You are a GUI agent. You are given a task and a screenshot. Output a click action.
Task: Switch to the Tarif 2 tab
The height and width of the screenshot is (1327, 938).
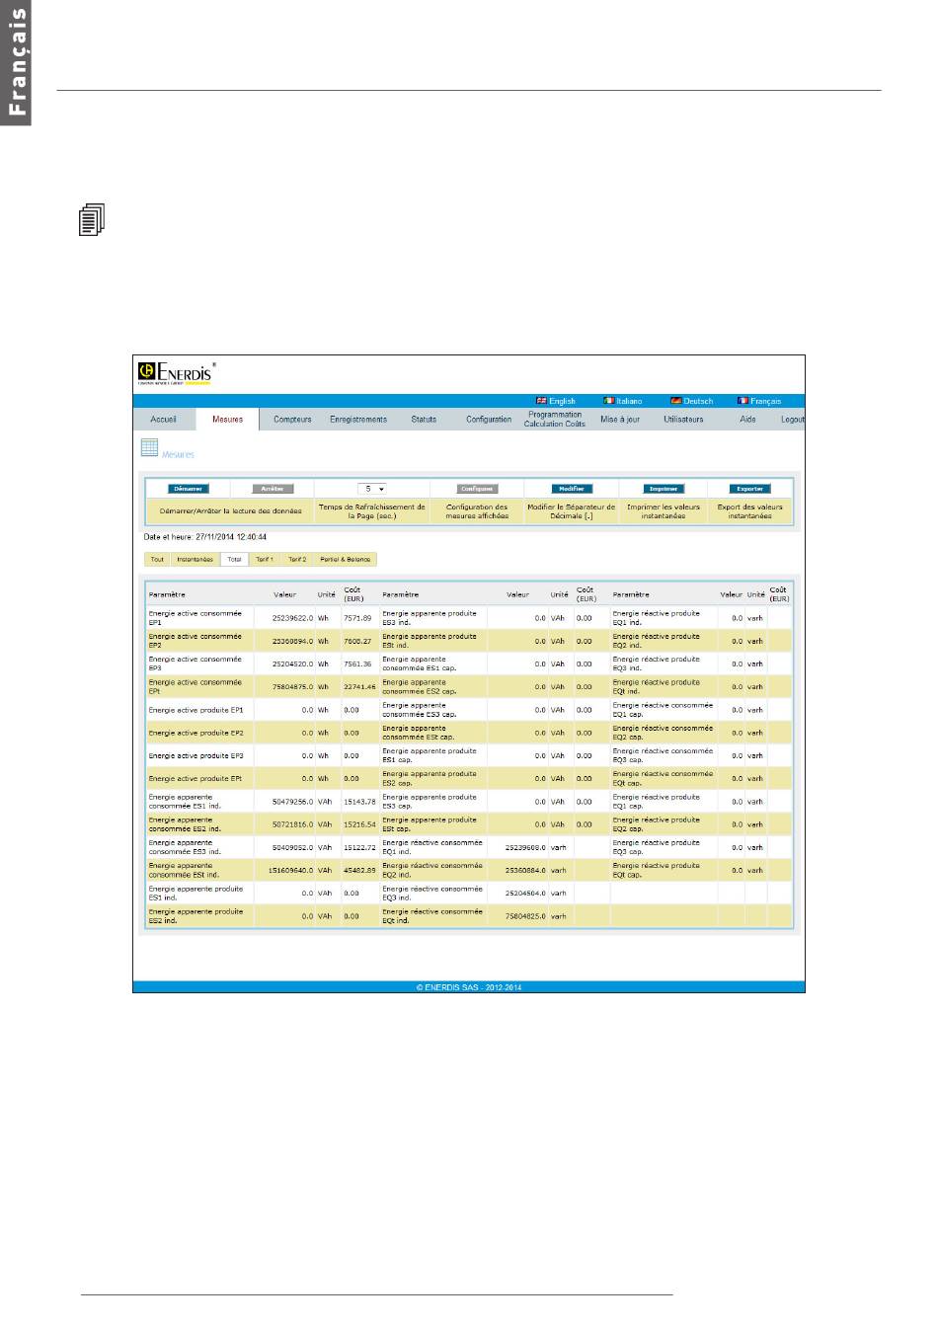pyautogui.click(x=297, y=560)
